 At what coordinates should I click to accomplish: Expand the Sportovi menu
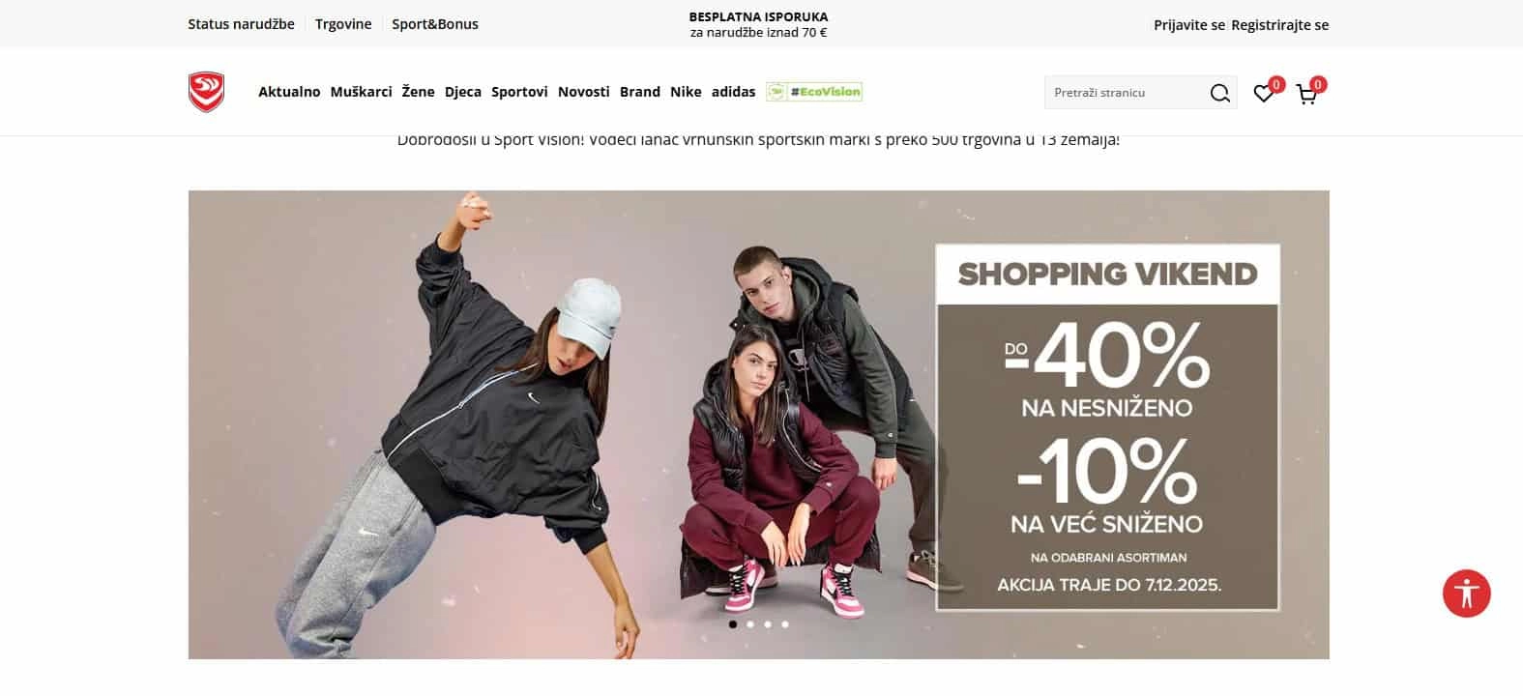click(x=519, y=92)
